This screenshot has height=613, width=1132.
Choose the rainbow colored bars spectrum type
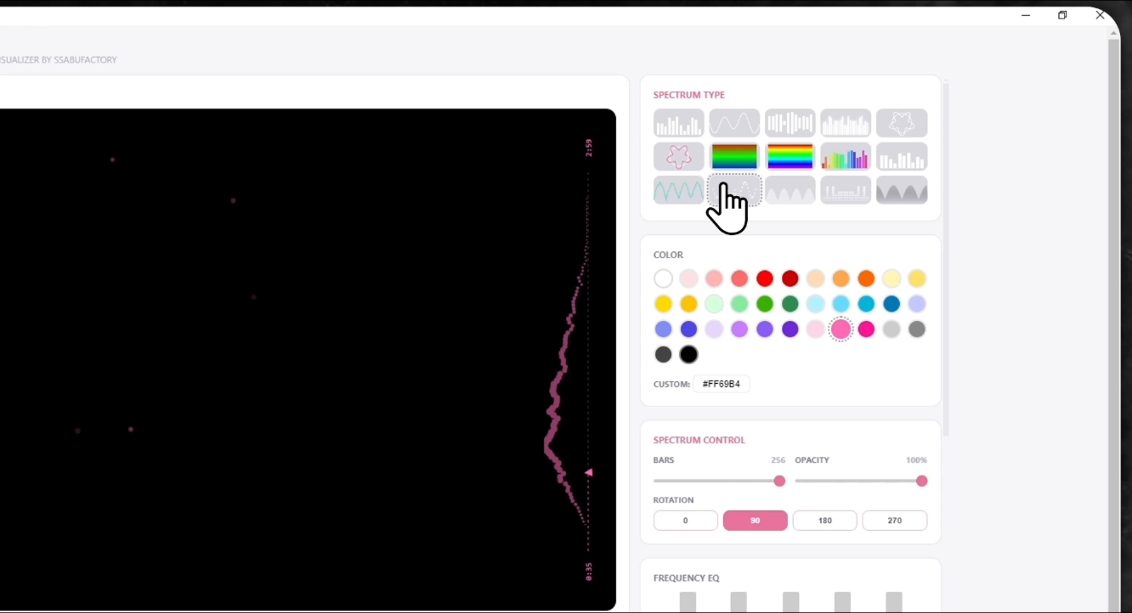click(x=845, y=157)
